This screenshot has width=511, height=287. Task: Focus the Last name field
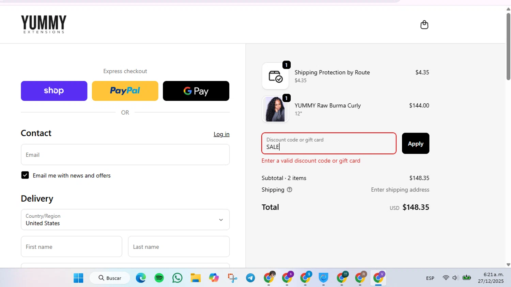pos(179,247)
